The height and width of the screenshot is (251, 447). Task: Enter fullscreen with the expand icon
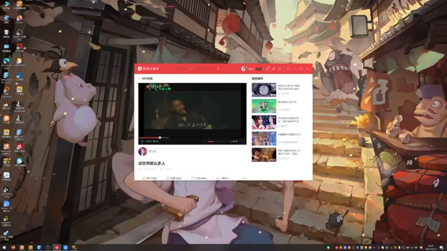243,141
